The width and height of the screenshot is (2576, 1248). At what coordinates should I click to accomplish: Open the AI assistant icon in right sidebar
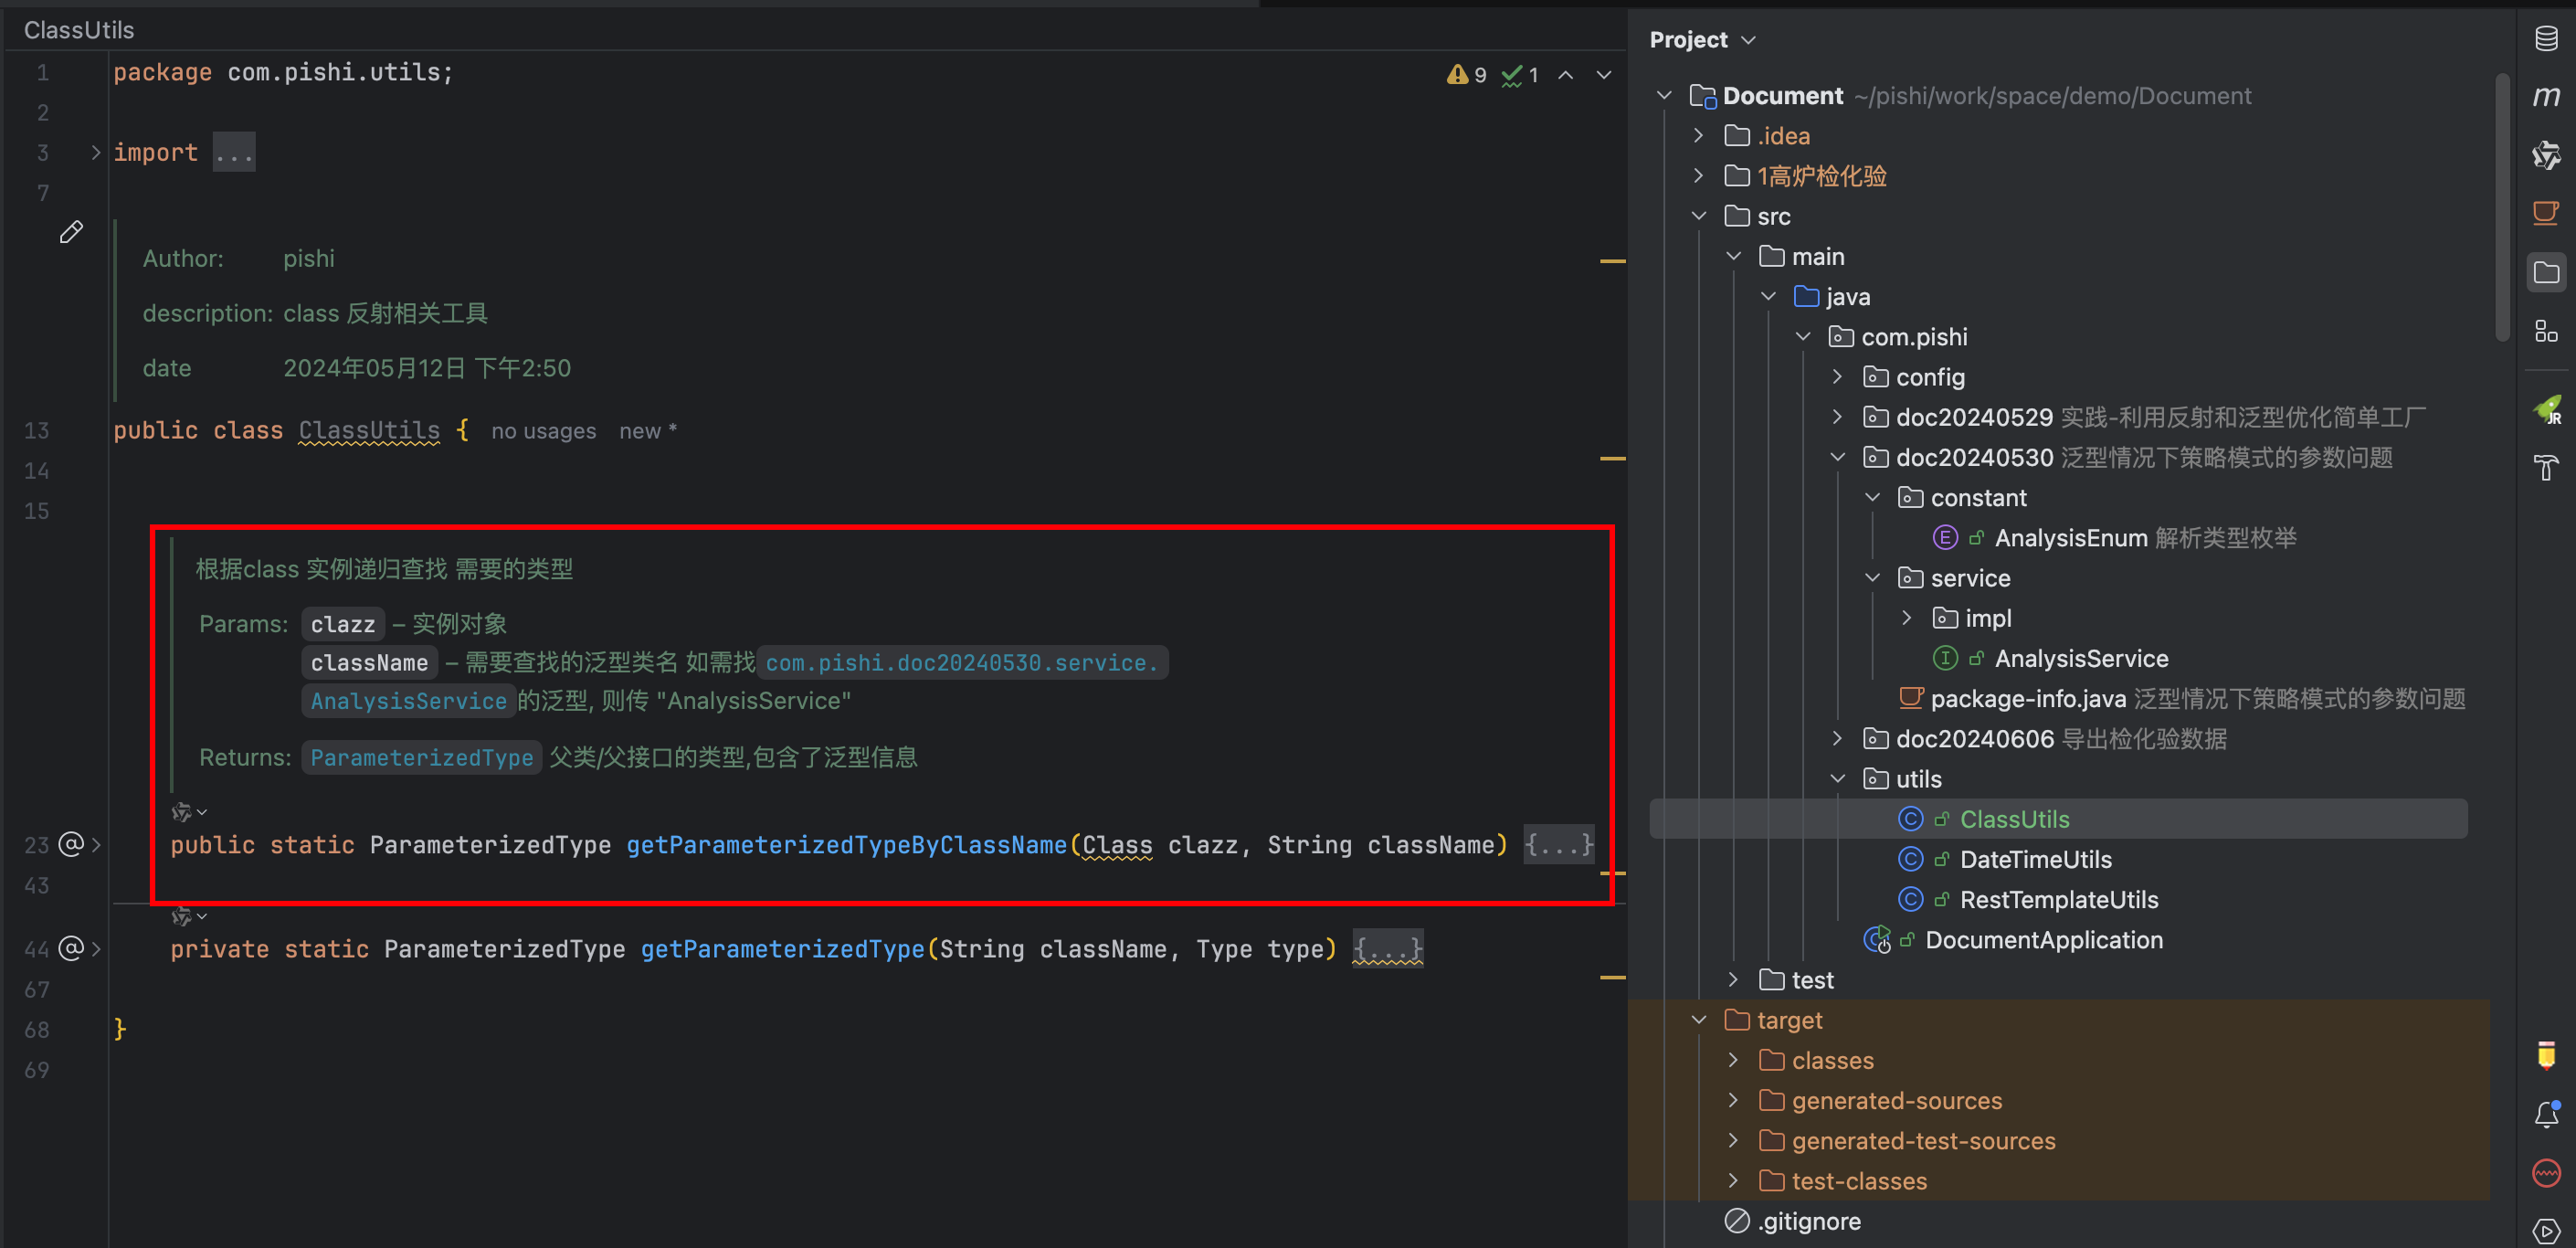coord(2546,155)
